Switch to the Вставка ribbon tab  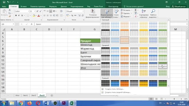[x=24, y=6]
